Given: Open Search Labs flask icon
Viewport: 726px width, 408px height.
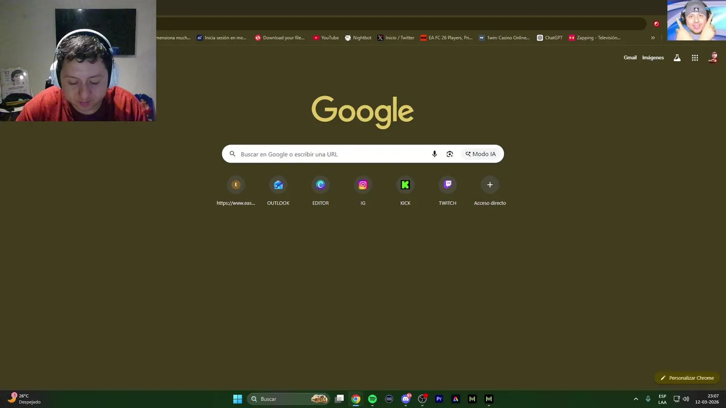Looking at the screenshot, I should pos(677,58).
